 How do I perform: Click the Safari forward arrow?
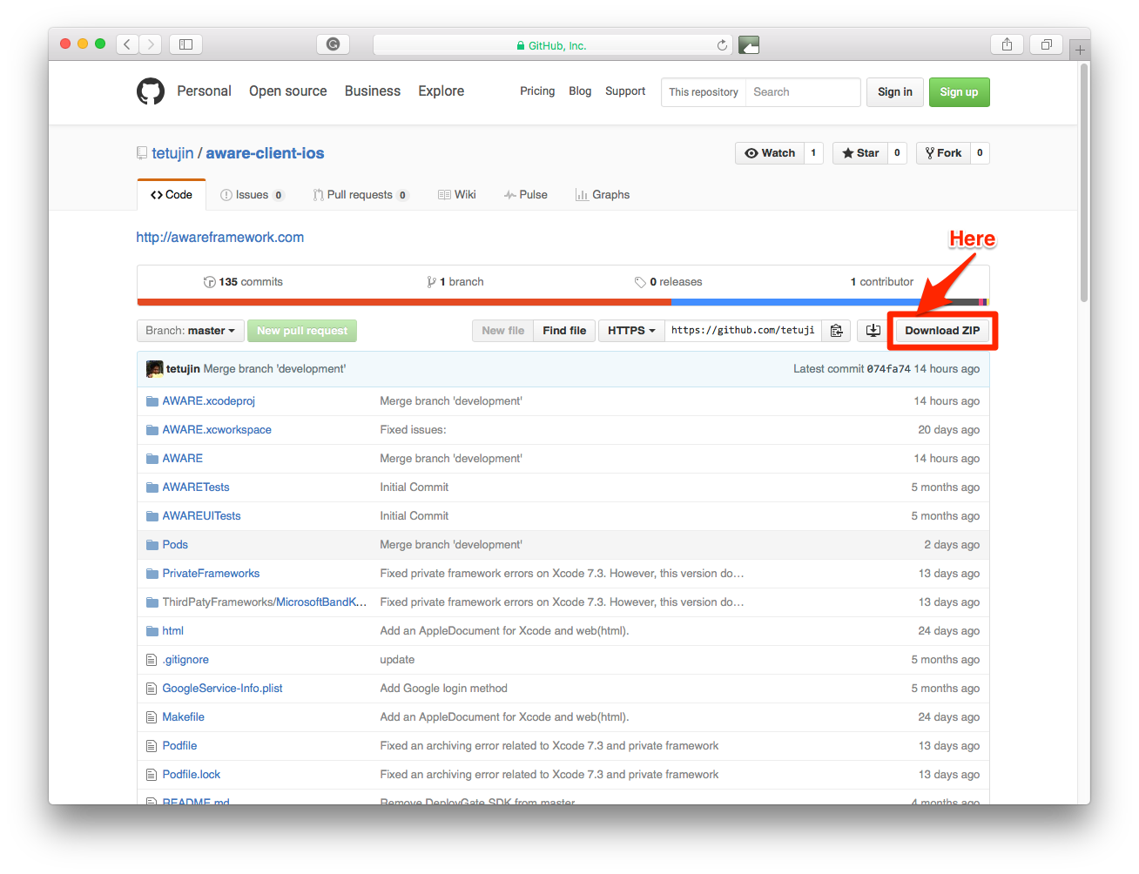151,44
